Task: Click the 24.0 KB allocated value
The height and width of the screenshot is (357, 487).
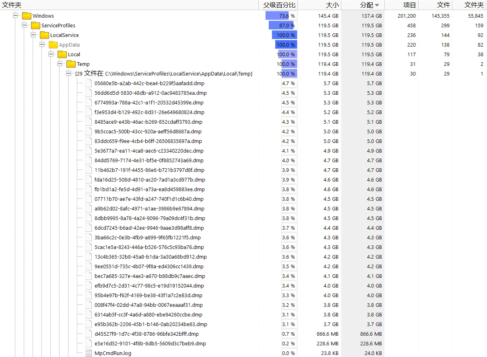Action: [x=373, y=353]
